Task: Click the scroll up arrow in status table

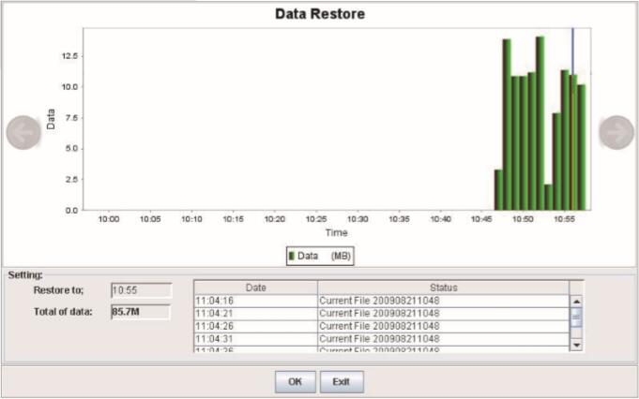Action: coord(577,302)
